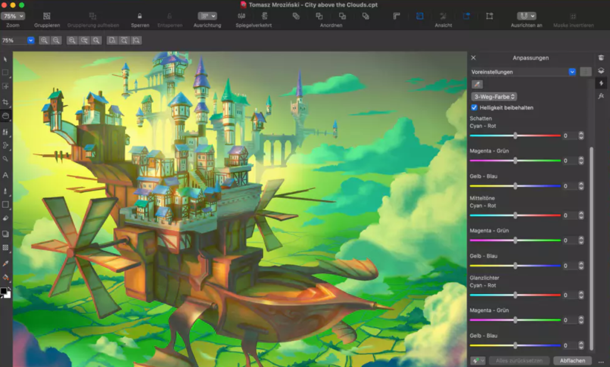Adjust the Mitteltöne Magenta - Grün slider
The width and height of the screenshot is (610, 367).
(515, 241)
